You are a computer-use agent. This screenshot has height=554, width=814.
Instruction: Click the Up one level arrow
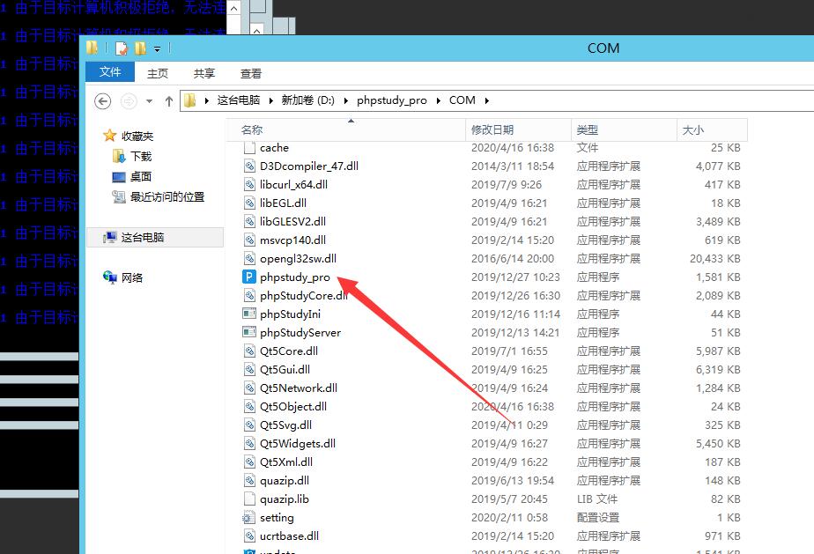[x=169, y=100]
